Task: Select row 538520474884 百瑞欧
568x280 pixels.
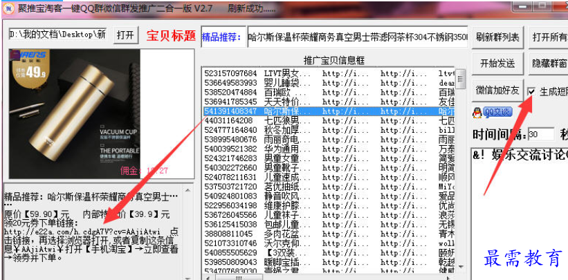Action: click(x=328, y=93)
